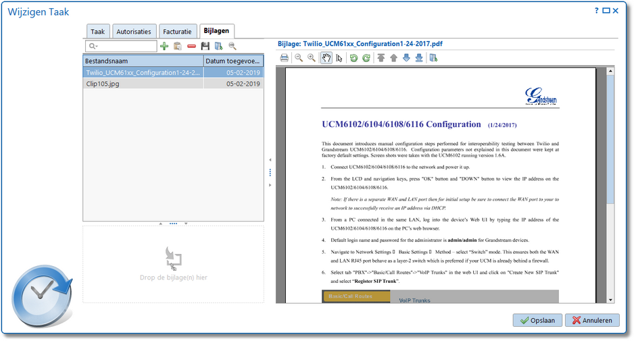
Task: Open attachment externally from the list toolbar
Action: (219, 47)
